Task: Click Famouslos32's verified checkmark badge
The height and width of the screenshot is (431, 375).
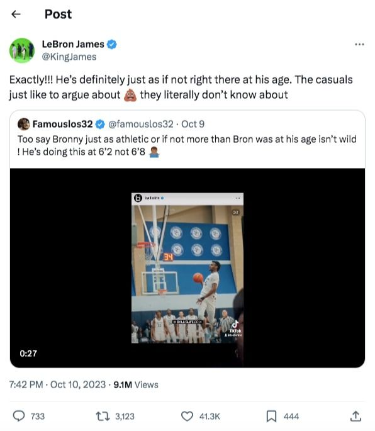Action: coord(100,124)
